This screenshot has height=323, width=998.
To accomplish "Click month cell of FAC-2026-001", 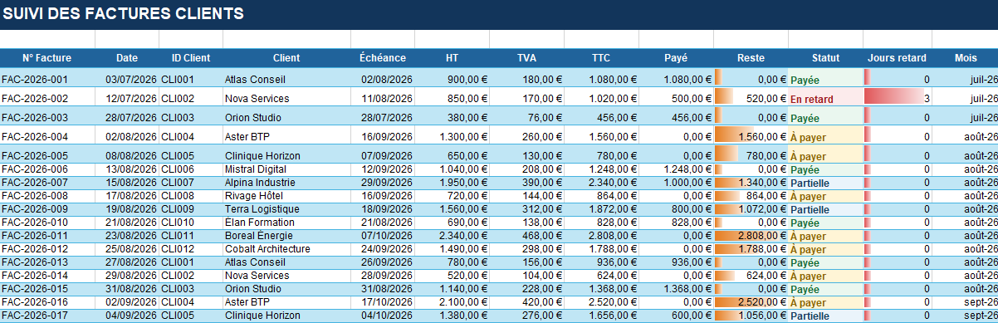I will [x=965, y=77].
